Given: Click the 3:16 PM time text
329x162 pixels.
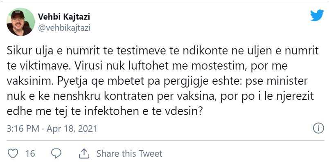Looking at the screenshot, I should click(x=23, y=128).
